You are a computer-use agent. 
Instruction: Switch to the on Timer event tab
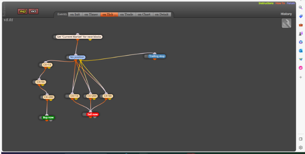click(91, 14)
